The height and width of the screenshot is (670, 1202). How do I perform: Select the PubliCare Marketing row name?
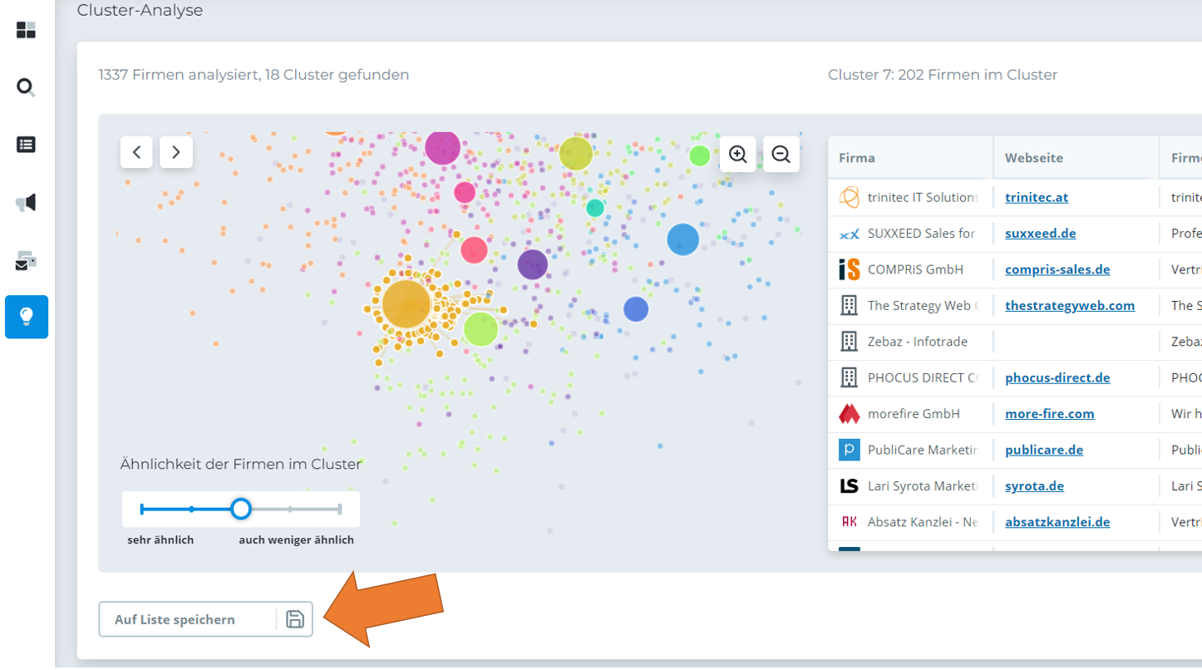click(x=923, y=450)
